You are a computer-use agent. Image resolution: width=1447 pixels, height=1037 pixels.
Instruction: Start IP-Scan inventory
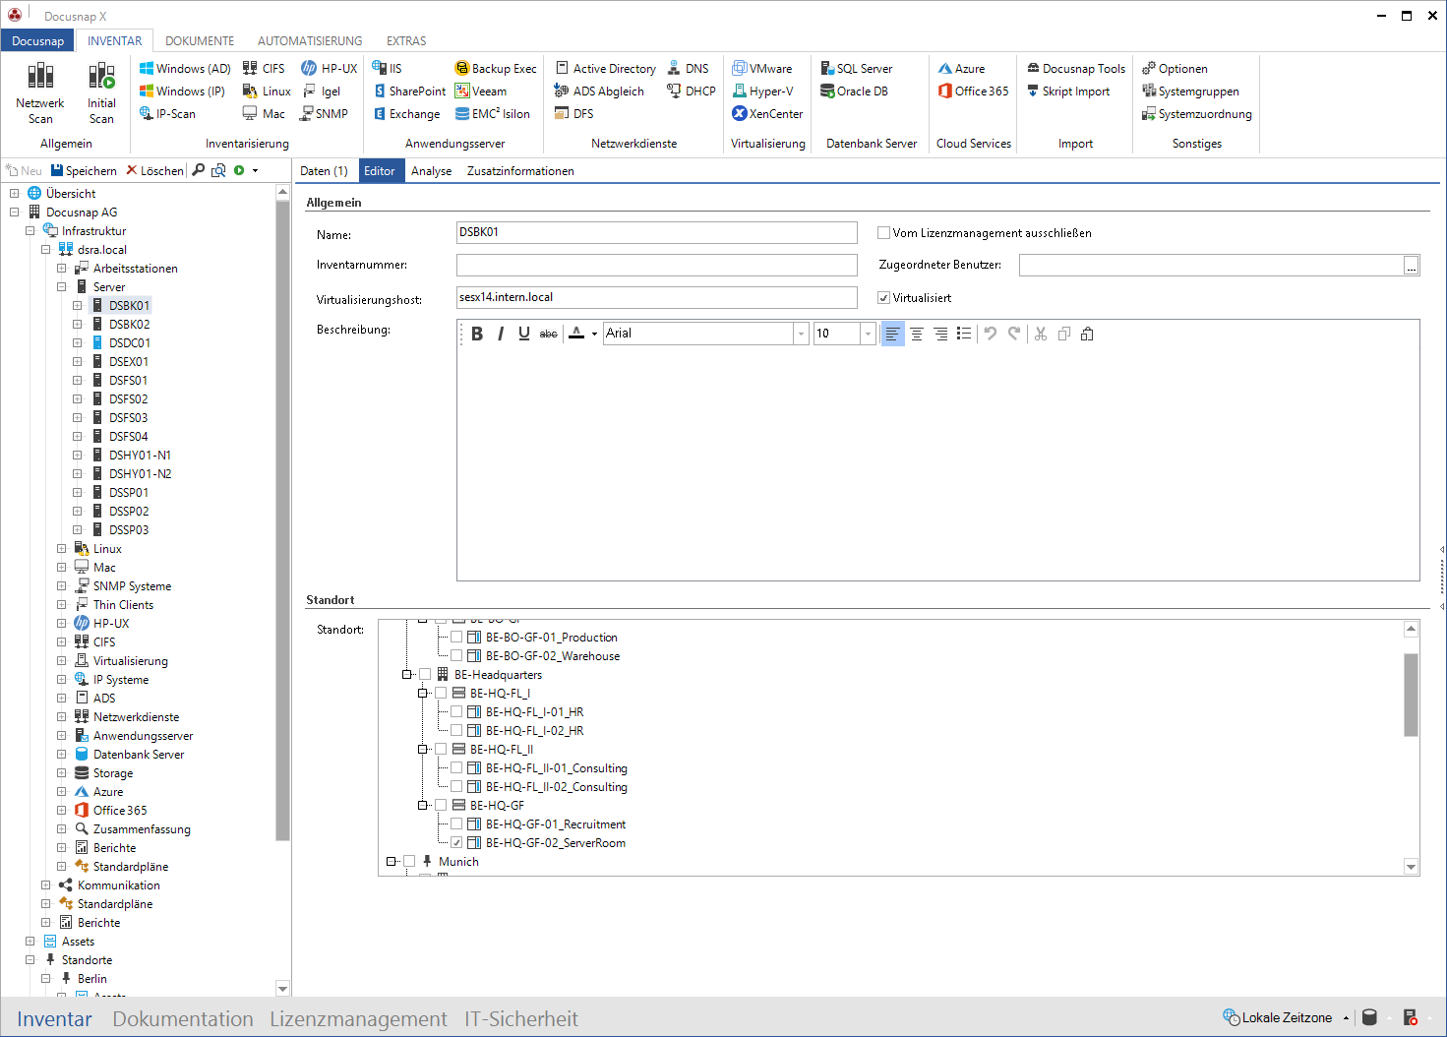(x=167, y=114)
